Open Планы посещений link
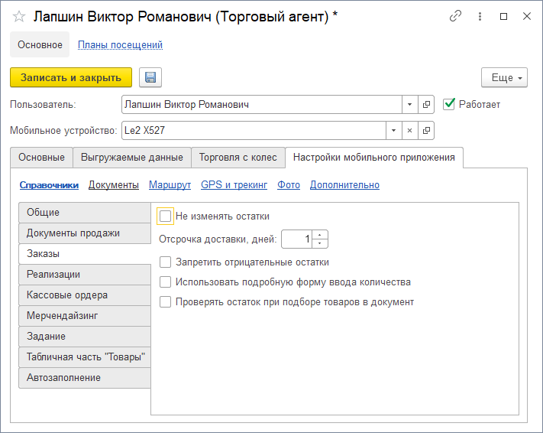 (x=120, y=45)
